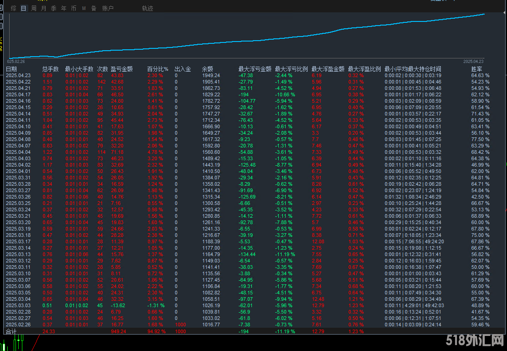507x351 pixels.
Task: Click the 合计 total row label
Action: (11, 331)
